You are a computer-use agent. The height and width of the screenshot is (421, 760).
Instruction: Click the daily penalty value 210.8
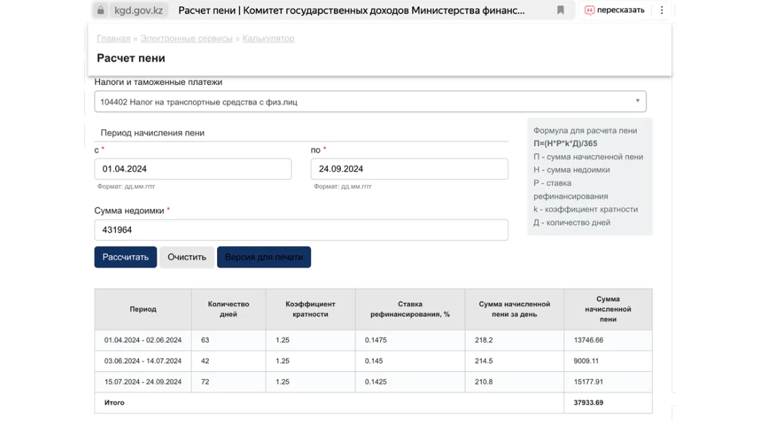pyautogui.click(x=483, y=382)
